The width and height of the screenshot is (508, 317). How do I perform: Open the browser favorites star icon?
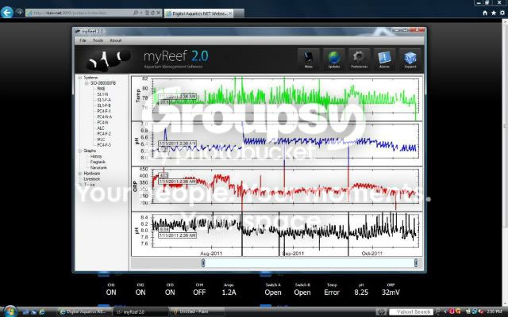(494, 13)
